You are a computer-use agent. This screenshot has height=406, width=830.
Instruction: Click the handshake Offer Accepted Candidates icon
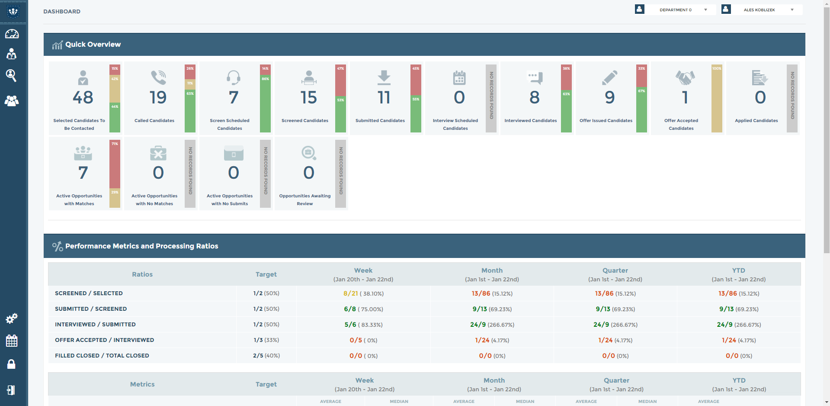pyautogui.click(x=685, y=78)
